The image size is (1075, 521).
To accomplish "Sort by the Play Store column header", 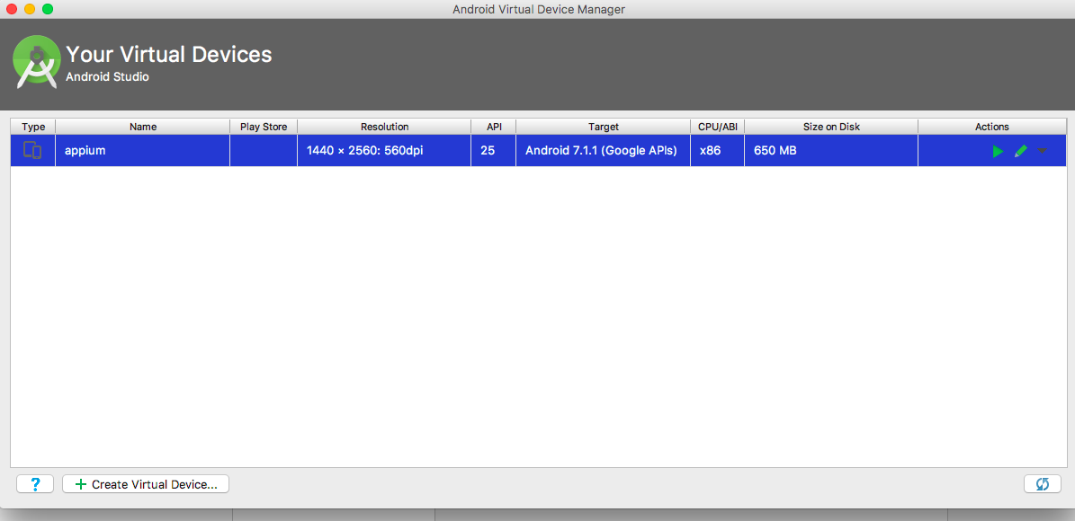I will click(264, 127).
